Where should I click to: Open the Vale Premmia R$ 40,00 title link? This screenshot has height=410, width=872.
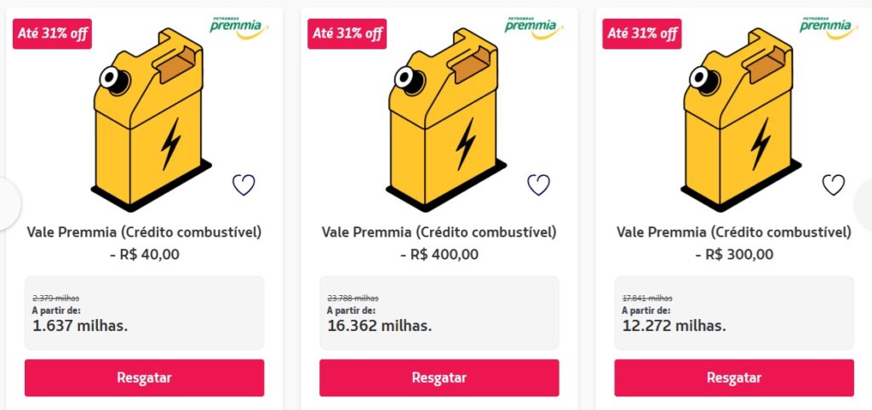[144, 242]
